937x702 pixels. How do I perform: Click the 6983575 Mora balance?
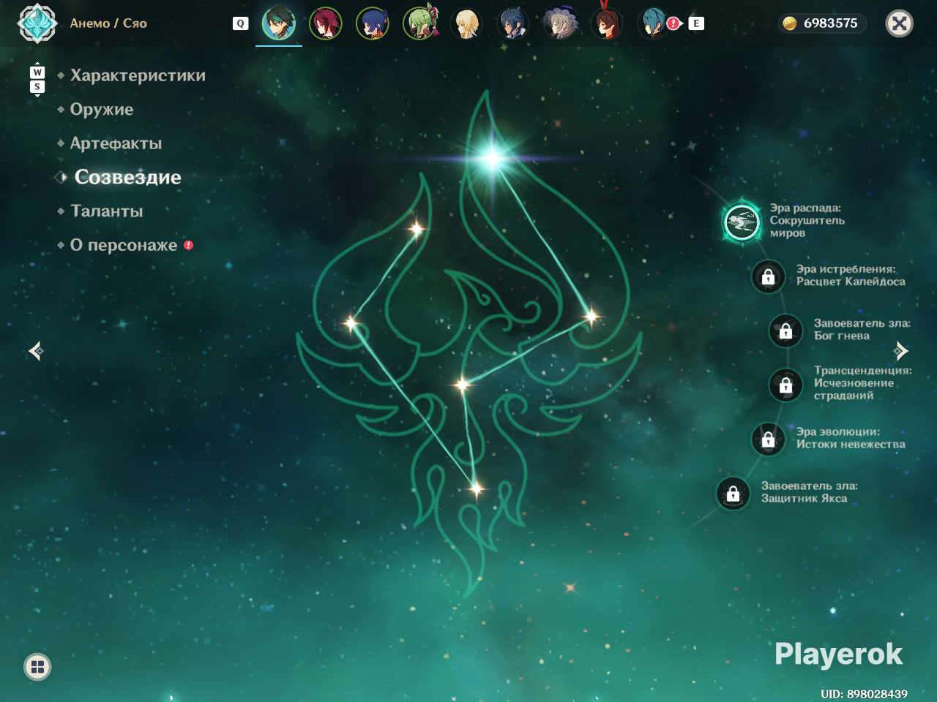point(831,23)
